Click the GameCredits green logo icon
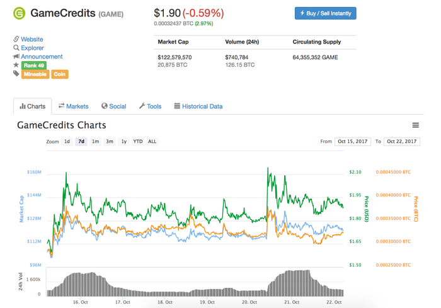The height and width of the screenshot is (308, 441). click(19, 13)
